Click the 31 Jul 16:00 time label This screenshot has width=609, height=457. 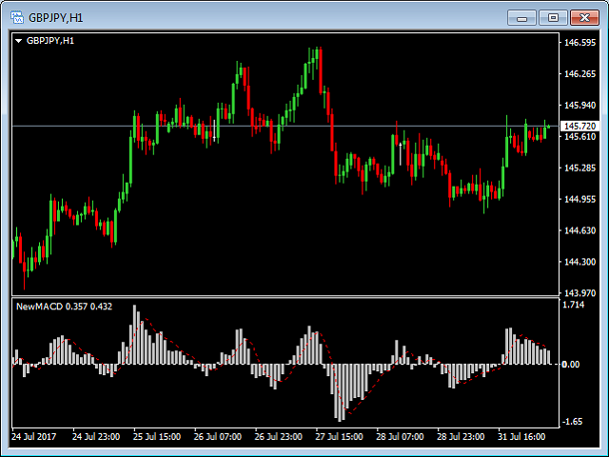[x=521, y=437]
